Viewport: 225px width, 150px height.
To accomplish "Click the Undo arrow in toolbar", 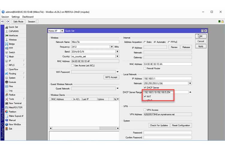I will [3, 22].
